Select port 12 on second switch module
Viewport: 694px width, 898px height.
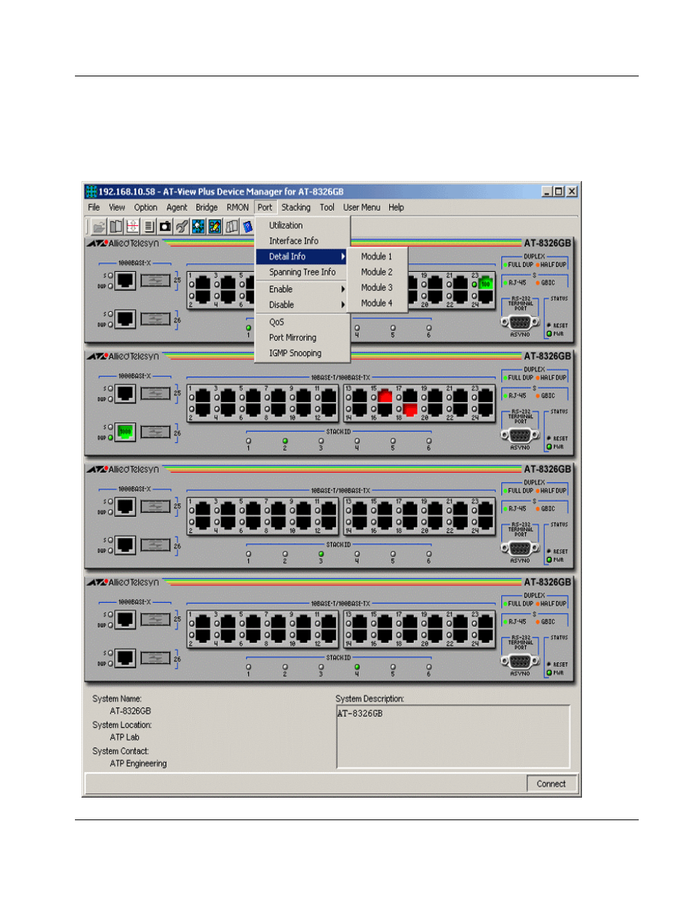(328, 410)
